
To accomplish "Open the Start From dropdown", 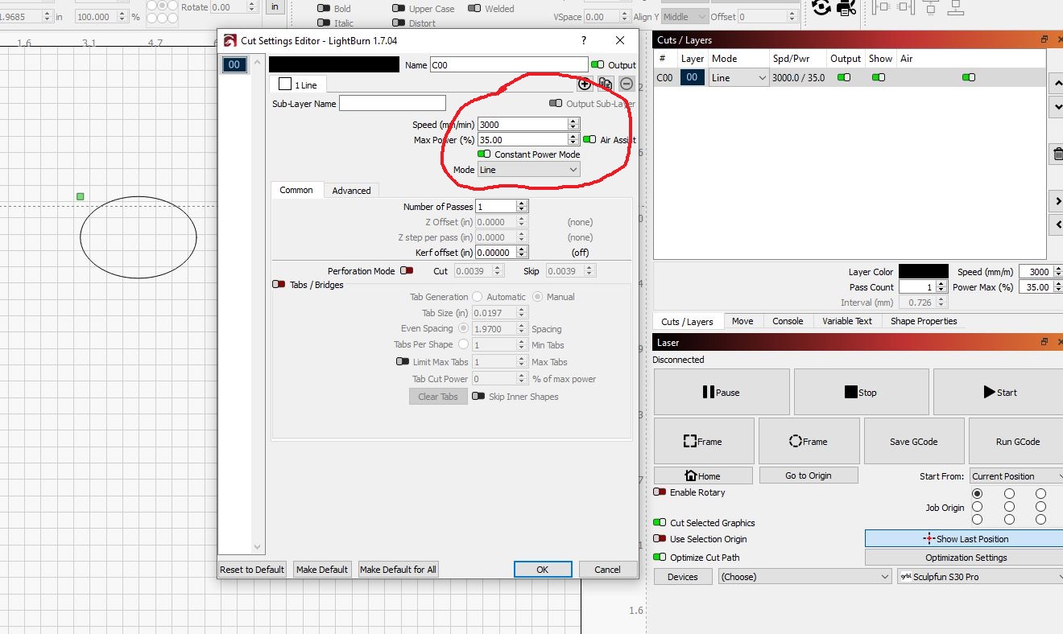I will (x=1016, y=476).
